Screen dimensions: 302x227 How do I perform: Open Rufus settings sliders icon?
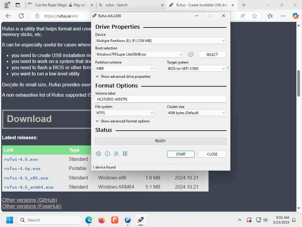pyautogui.click(x=116, y=154)
